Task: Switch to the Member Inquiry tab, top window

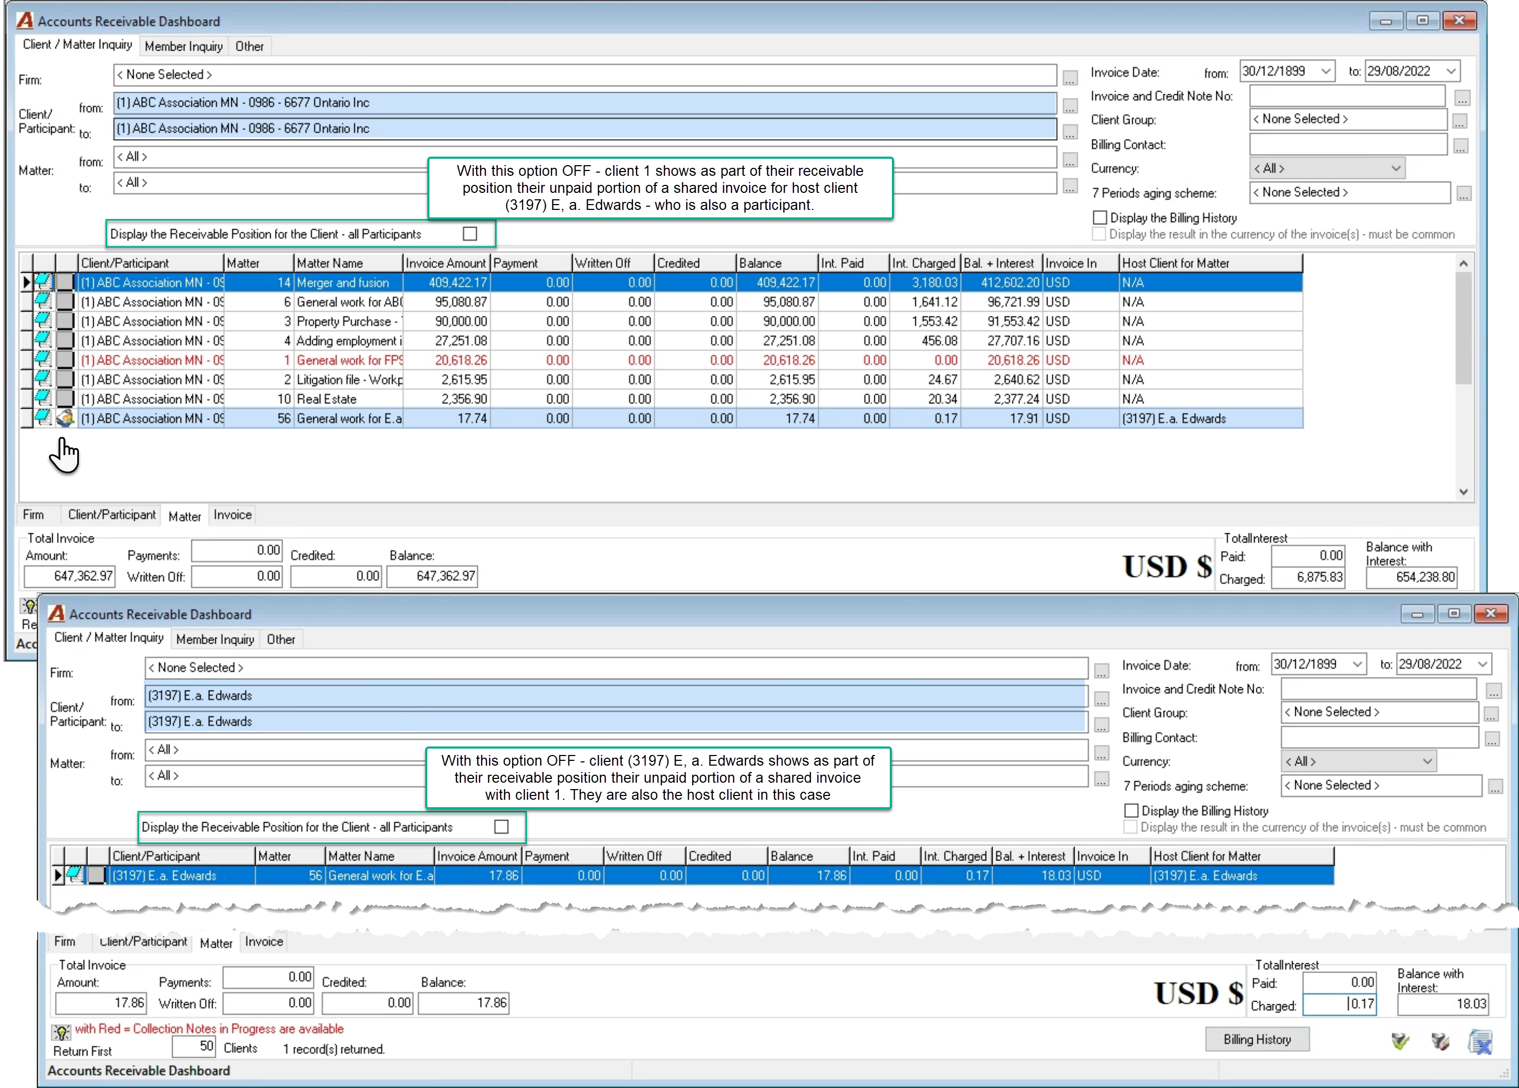Action: (x=183, y=46)
